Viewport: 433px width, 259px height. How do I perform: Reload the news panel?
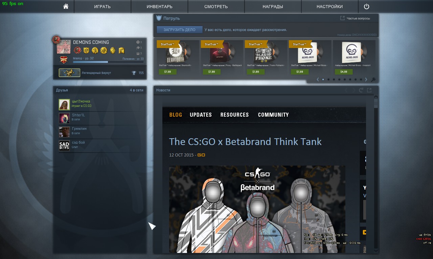(x=361, y=90)
